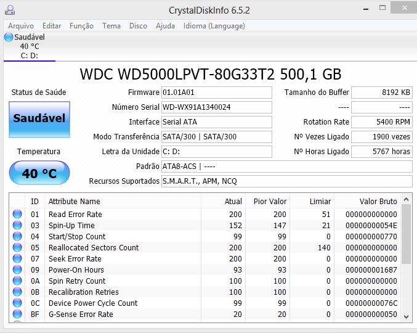
Task: Select the Read Error Rate attribute name
Action: pyautogui.click(x=75, y=214)
